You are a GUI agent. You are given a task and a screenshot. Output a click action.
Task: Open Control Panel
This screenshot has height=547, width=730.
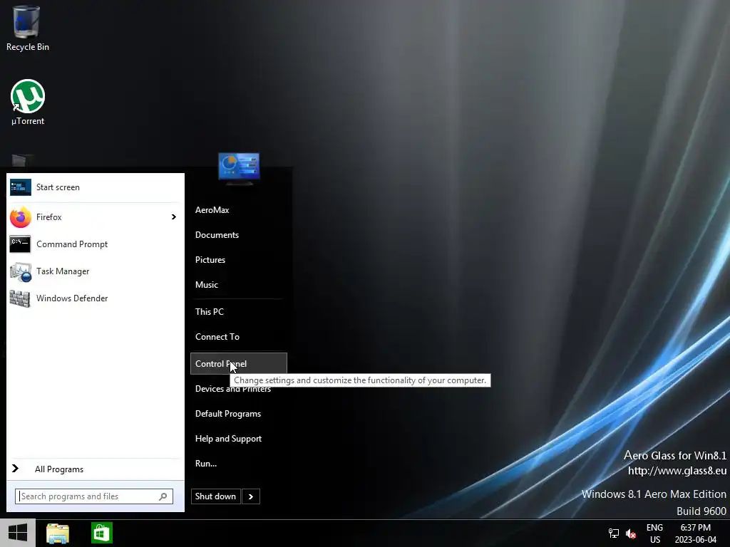coord(238,364)
